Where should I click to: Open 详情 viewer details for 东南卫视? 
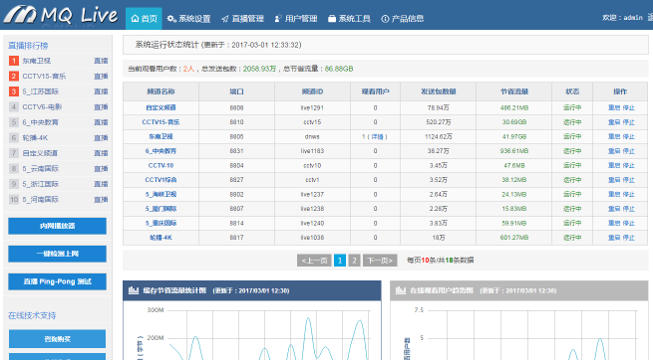coord(377,136)
